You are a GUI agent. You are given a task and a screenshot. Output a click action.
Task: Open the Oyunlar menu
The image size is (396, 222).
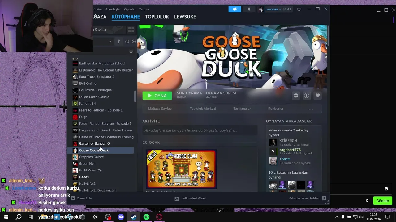[130, 9]
